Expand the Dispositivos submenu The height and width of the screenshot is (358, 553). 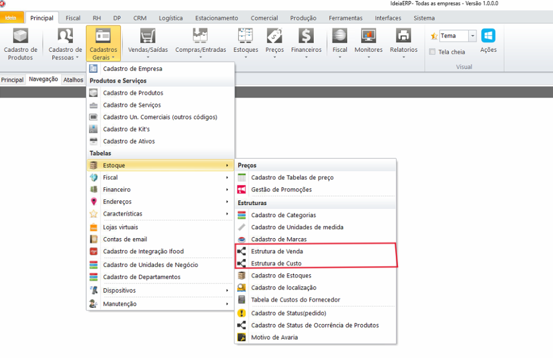(x=160, y=291)
